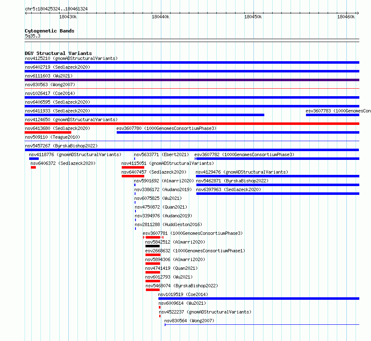Click nsv3394976 (Audano2019) label
This screenshot has height=341, width=371.
click(x=163, y=216)
